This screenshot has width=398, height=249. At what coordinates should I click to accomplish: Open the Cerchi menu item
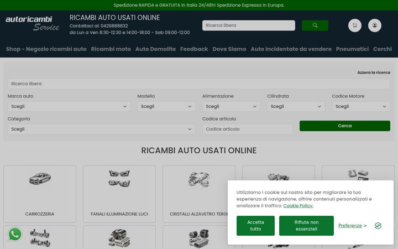pyautogui.click(x=383, y=49)
